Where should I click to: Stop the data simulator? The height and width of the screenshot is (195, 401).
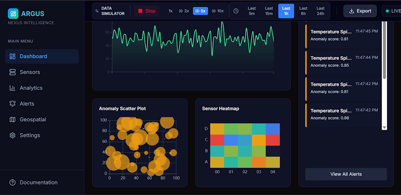tap(147, 11)
